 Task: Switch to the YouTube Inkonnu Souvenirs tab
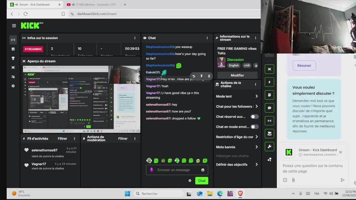point(92,4)
